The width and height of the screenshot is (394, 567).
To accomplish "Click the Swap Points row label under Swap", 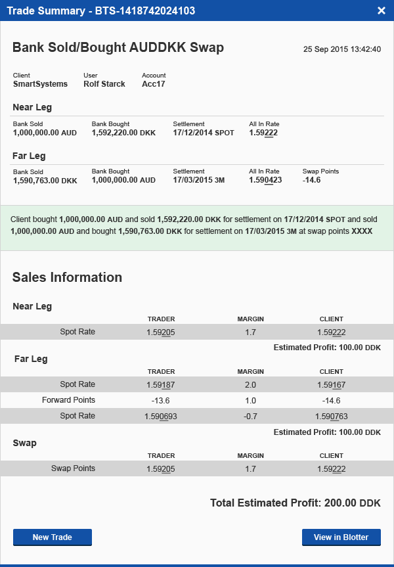I will click(x=73, y=468).
